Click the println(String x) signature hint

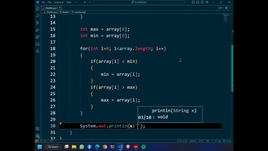click(x=174, y=111)
